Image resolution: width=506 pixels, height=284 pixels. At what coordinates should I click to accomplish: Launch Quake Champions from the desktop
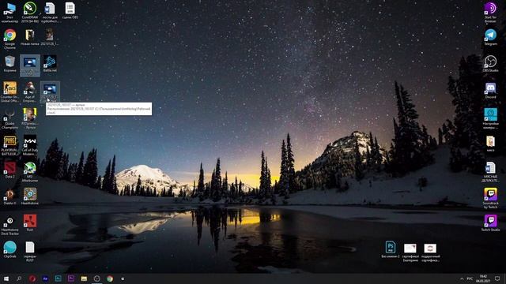coord(9,119)
